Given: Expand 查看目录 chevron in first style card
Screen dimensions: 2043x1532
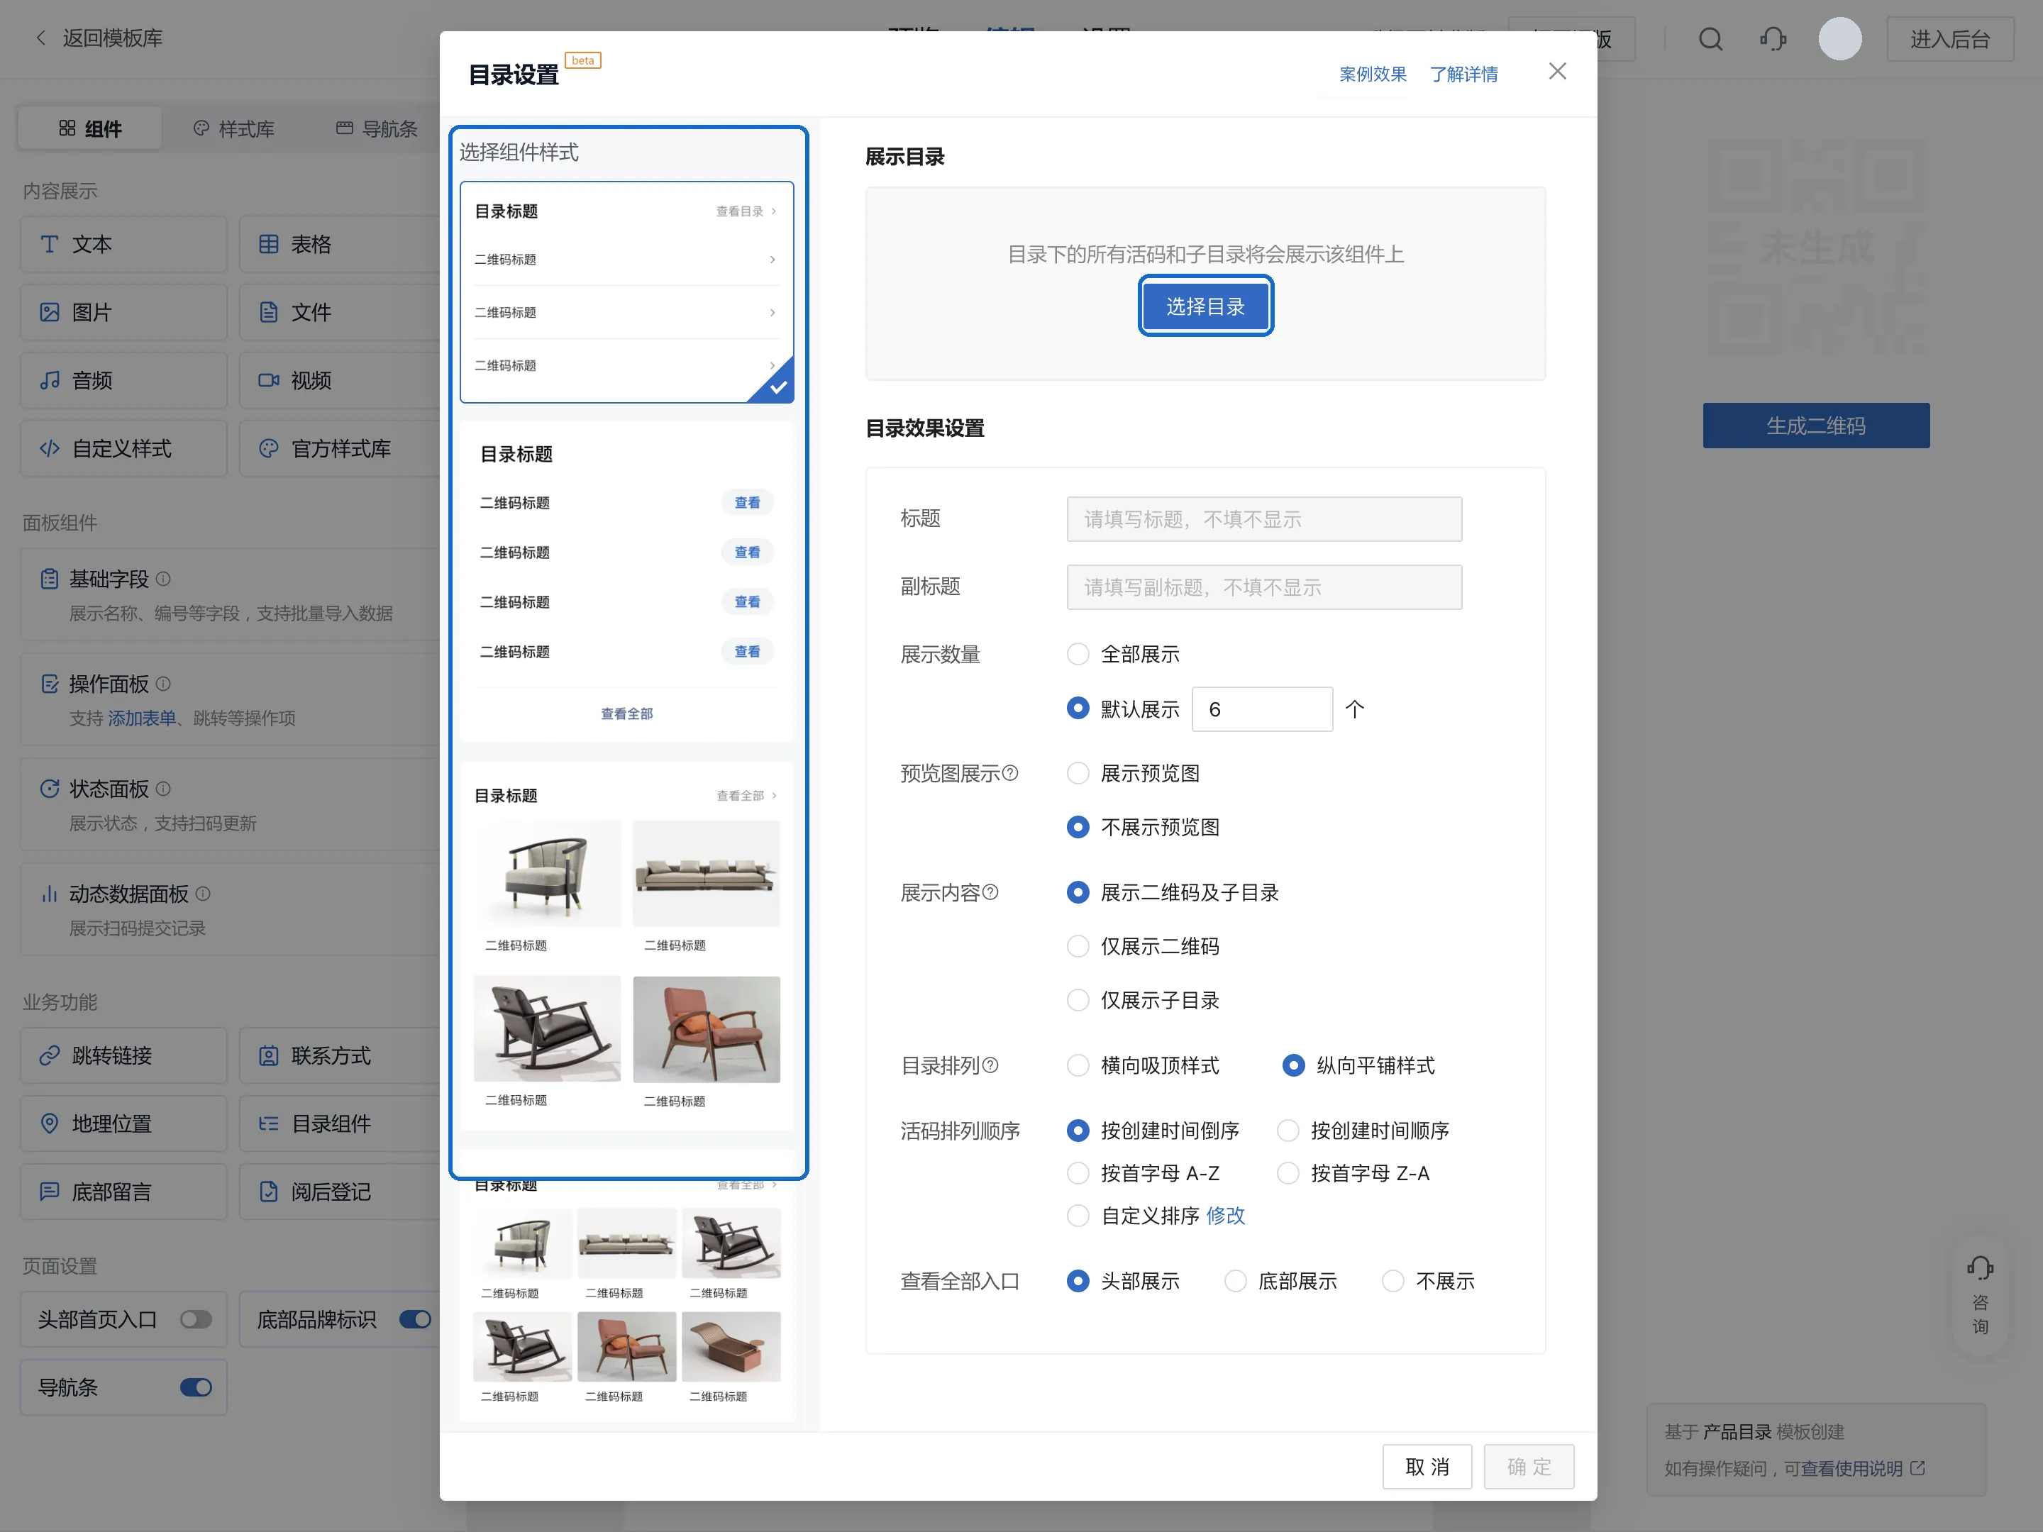Looking at the screenshot, I should point(773,211).
